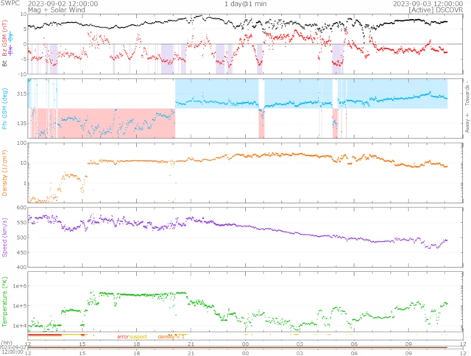Image resolution: width=471 pixels, height=356 pixels.
Task: Click the orange 'density < 1' legend label
Action: coord(171,337)
